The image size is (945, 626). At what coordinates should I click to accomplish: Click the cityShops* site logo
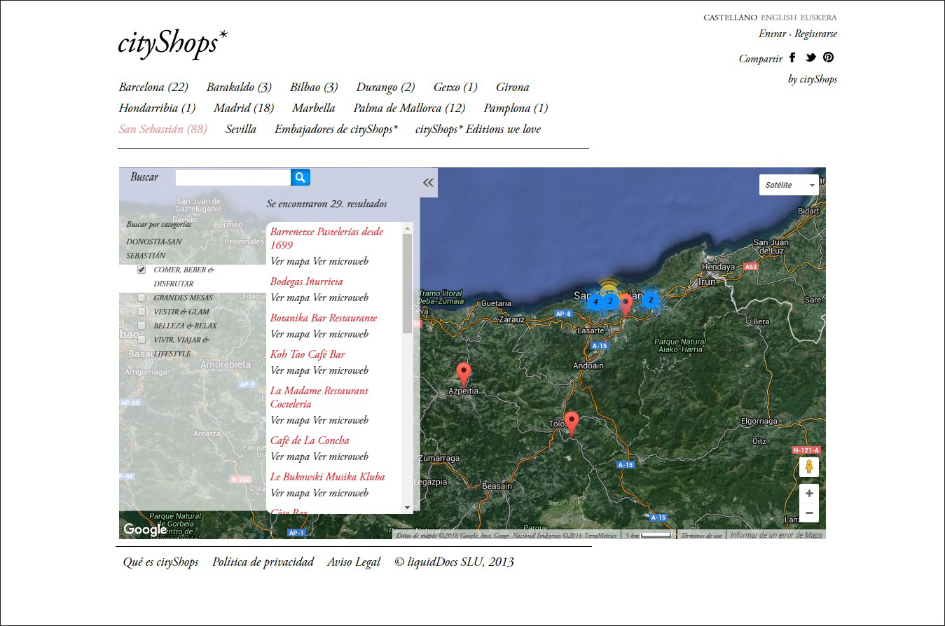click(x=172, y=43)
